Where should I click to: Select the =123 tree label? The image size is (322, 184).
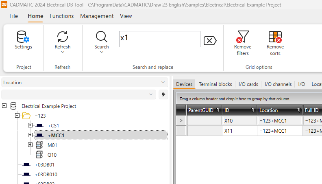tap(40, 116)
